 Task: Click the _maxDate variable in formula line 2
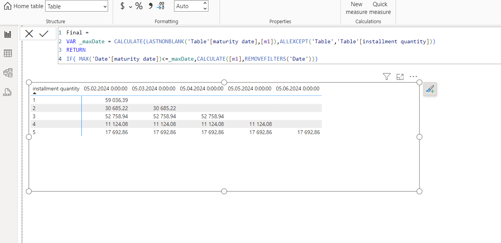[x=92, y=41]
